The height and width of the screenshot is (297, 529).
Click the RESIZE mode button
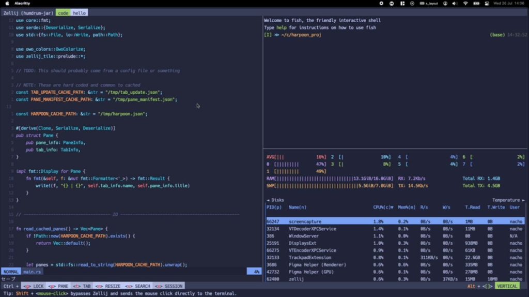tap(108, 286)
